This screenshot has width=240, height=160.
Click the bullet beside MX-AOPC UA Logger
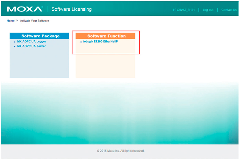[x=15, y=42]
